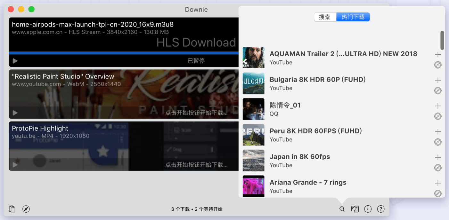Add 陈情令_01 to the download queue
The height and width of the screenshot is (220, 449).
[x=438, y=106]
